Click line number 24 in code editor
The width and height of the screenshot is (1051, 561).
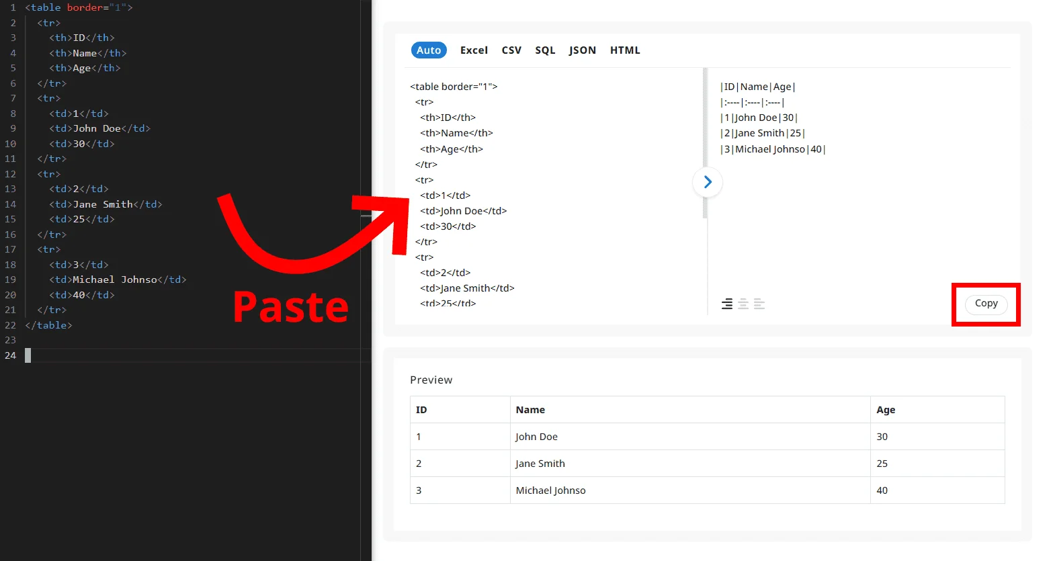(10, 355)
